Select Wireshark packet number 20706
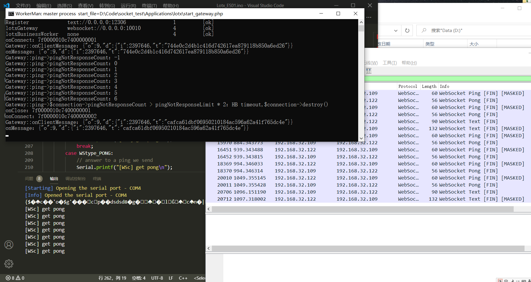 pos(368,192)
